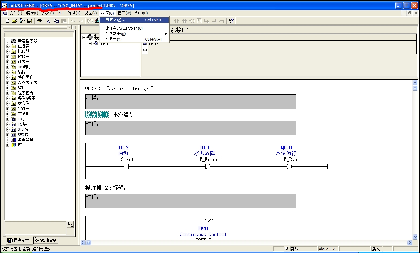Click the New file toolbar icon
Screen dimensions: 420x253
(7, 21)
